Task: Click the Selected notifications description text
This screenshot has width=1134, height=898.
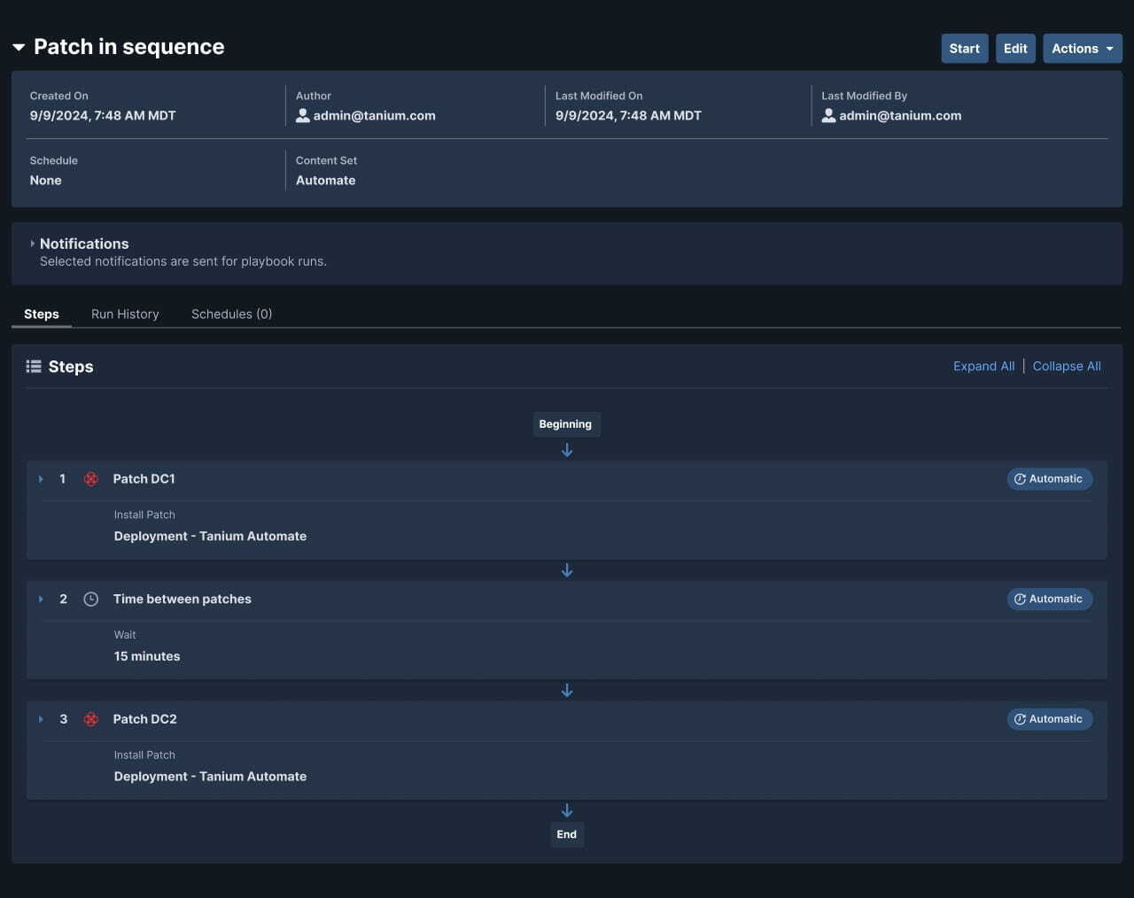Action: tap(183, 261)
